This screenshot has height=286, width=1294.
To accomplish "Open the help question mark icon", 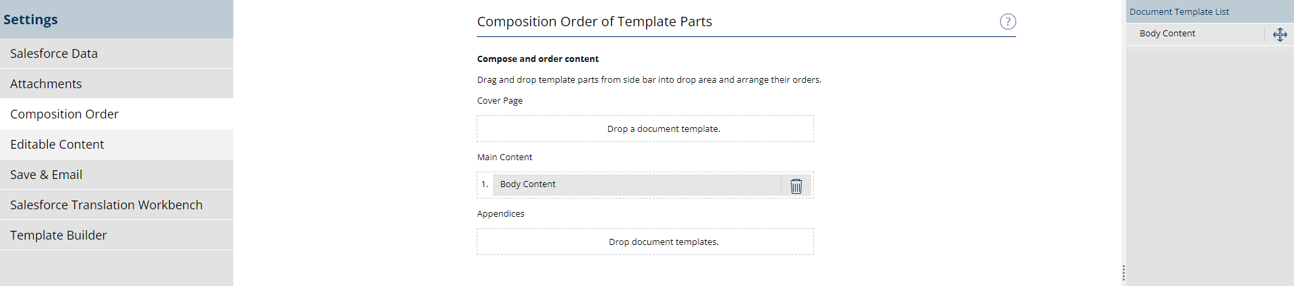I will (x=1007, y=22).
